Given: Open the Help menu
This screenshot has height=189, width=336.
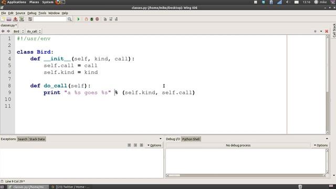Looking at the screenshot, I should pyautogui.click(x=65, y=13).
